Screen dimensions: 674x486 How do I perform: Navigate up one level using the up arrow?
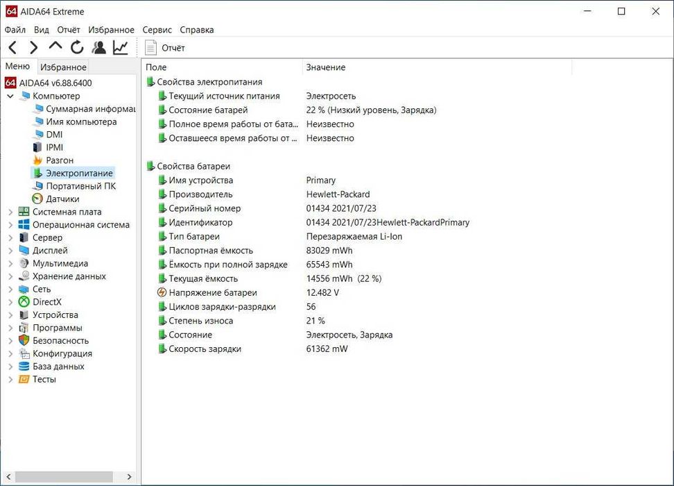point(55,47)
